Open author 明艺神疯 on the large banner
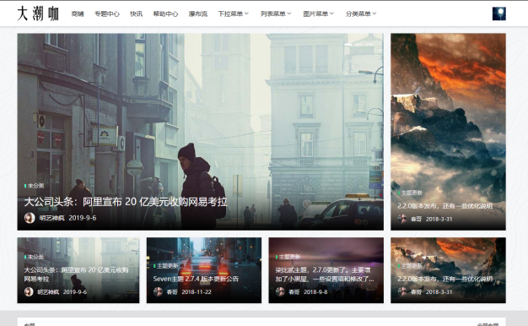 click(51, 218)
